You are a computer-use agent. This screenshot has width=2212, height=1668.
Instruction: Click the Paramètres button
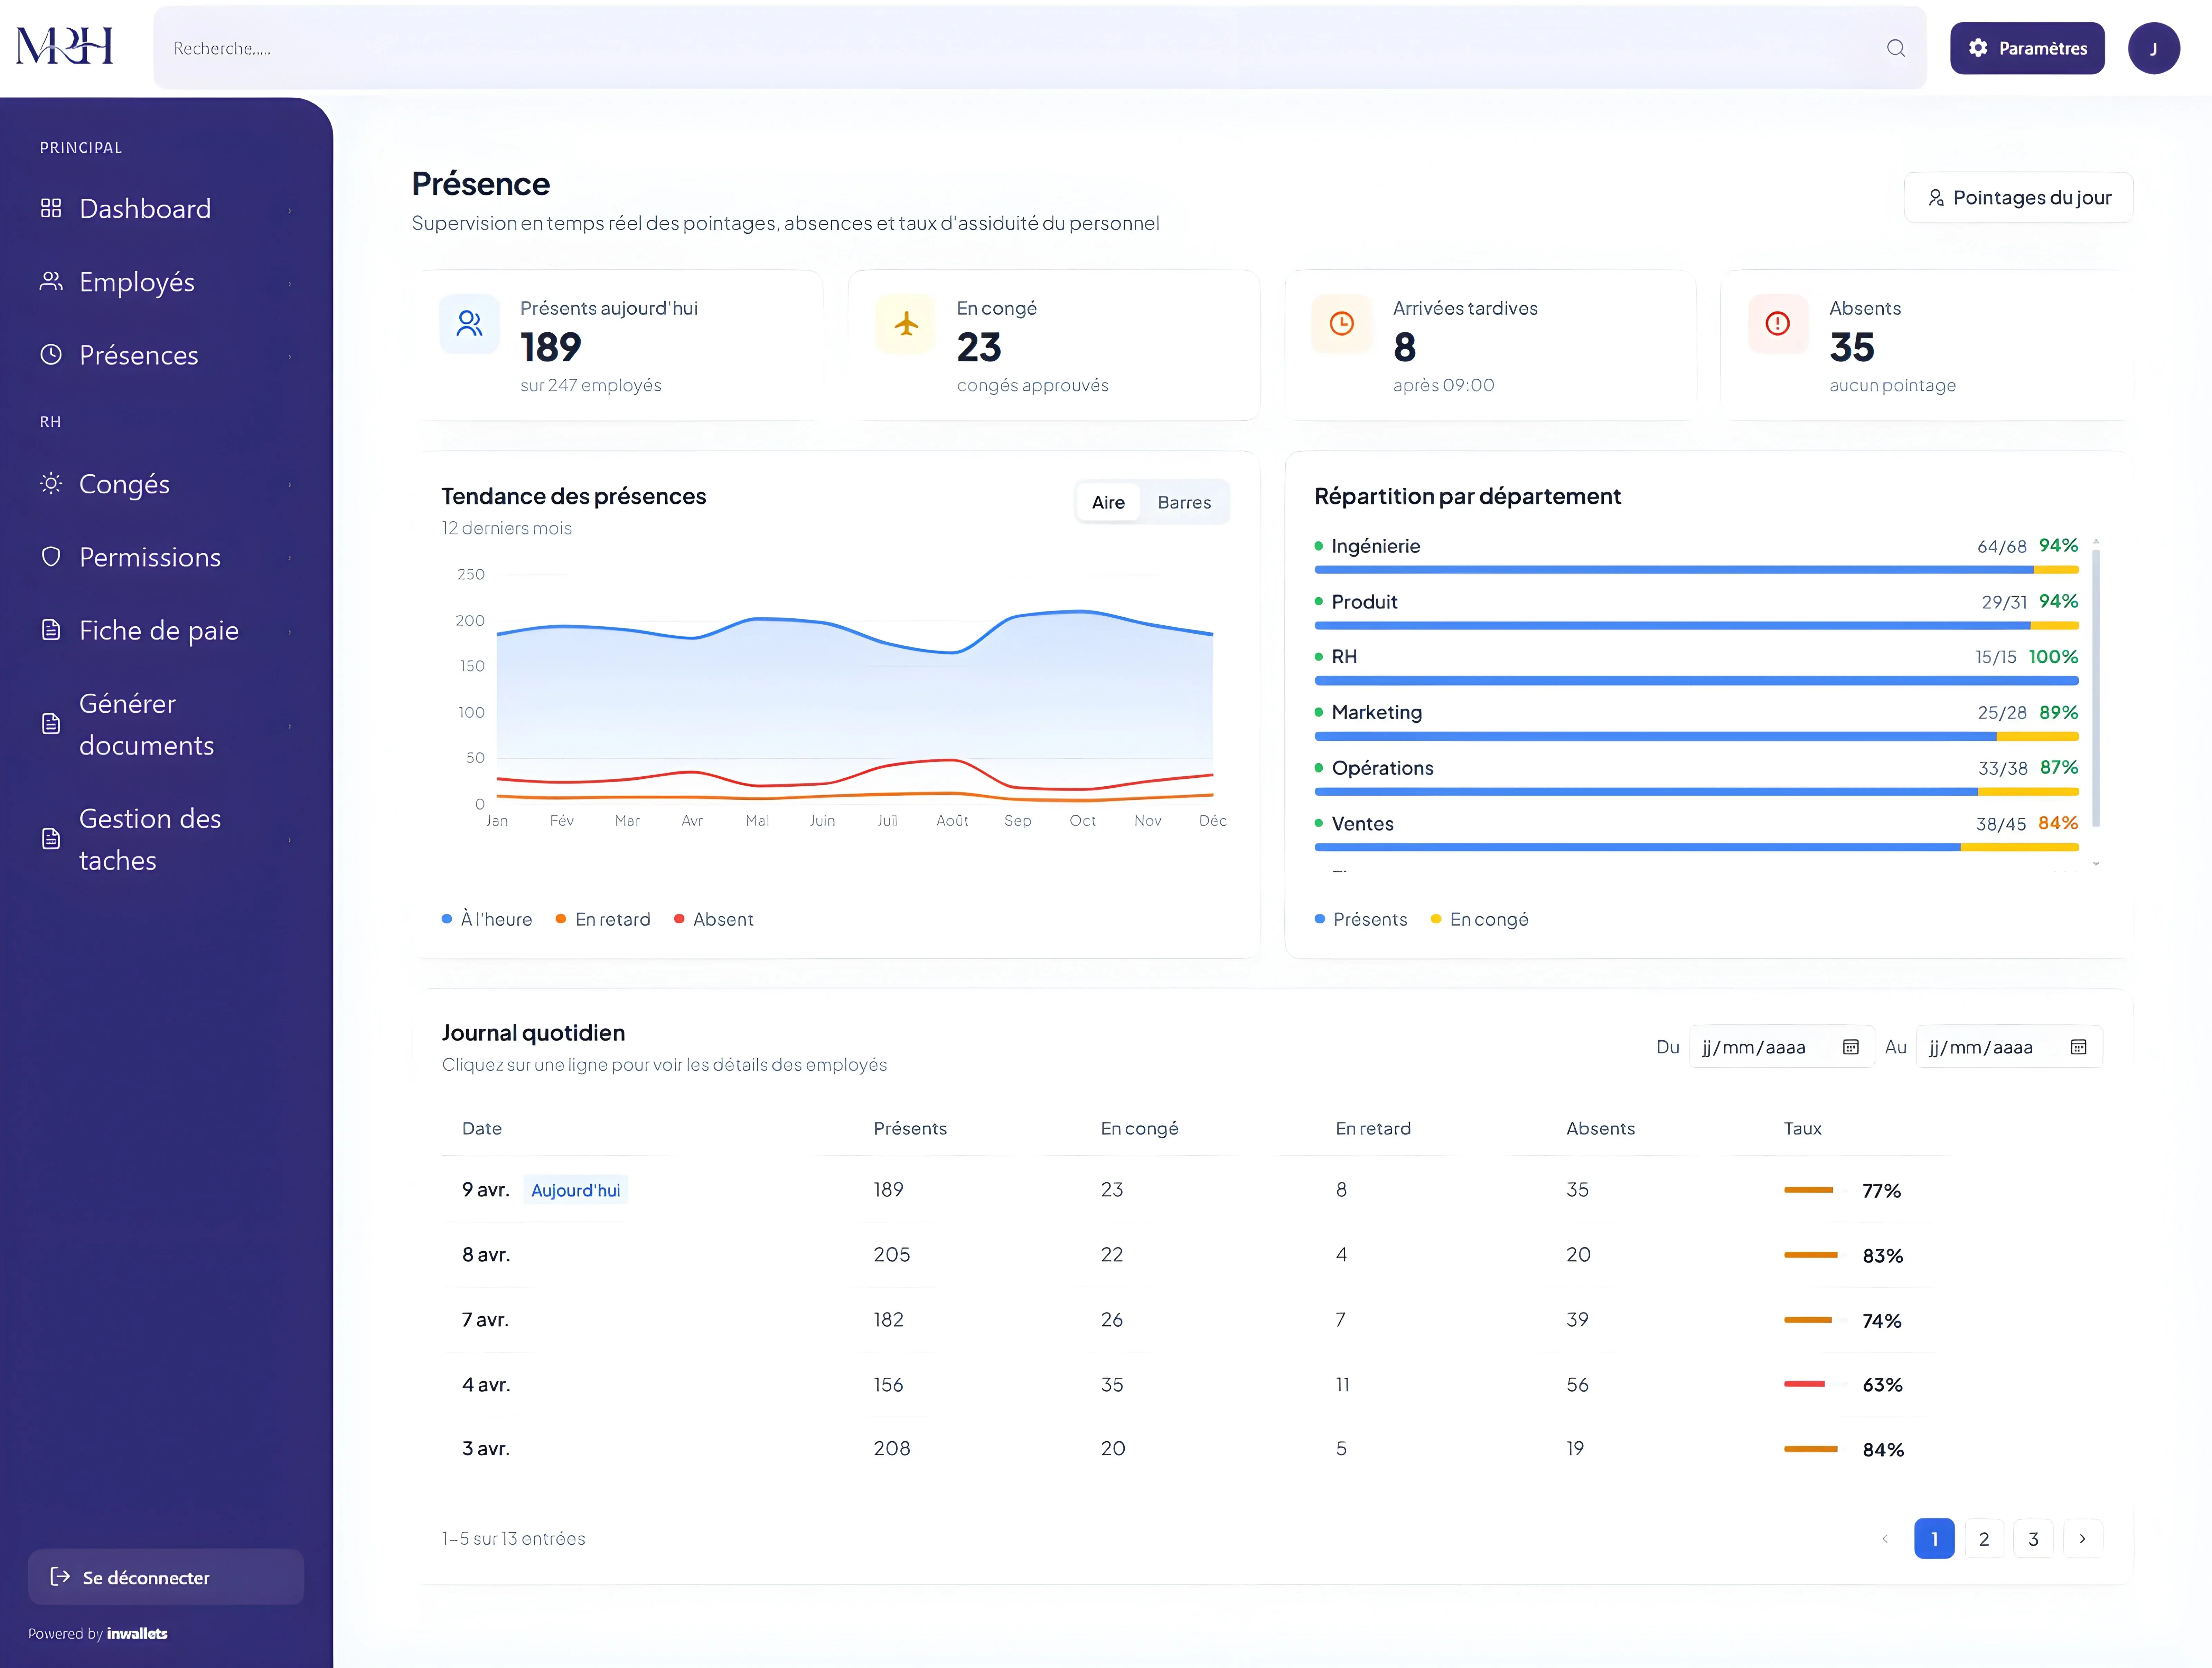tap(2027, 48)
